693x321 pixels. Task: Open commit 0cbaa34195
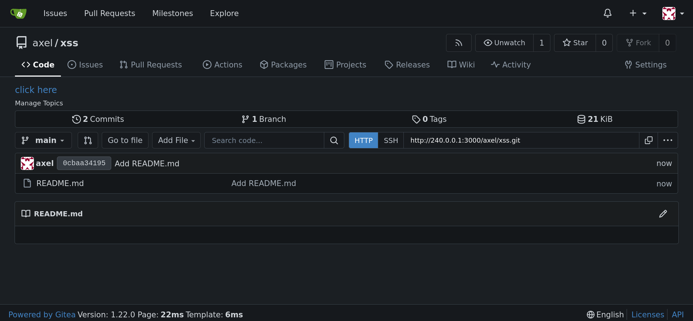[84, 163]
